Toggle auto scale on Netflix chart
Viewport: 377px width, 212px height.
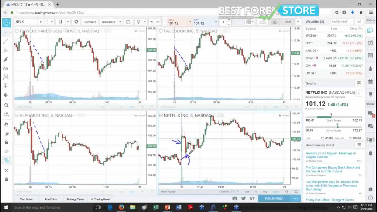click(276, 191)
